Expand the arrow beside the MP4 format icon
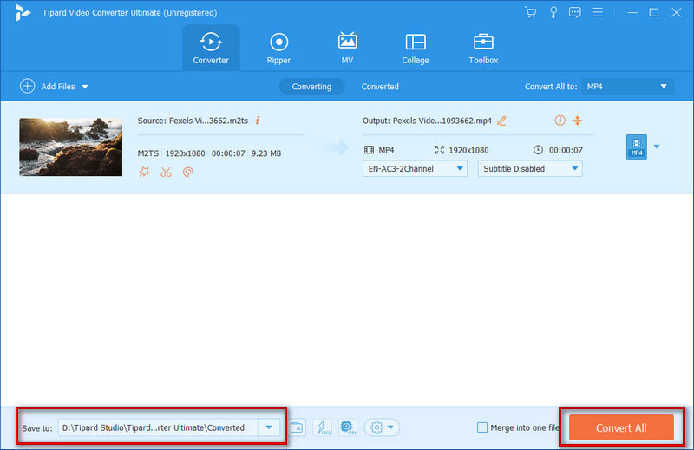The width and height of the screenshot is (694, 450). click(x=657, y=147)
